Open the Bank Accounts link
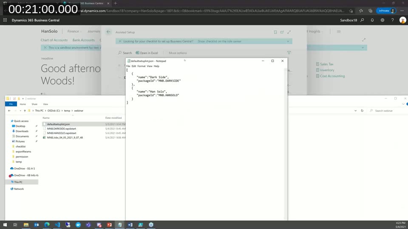408x229 pixels. point(84,40)
